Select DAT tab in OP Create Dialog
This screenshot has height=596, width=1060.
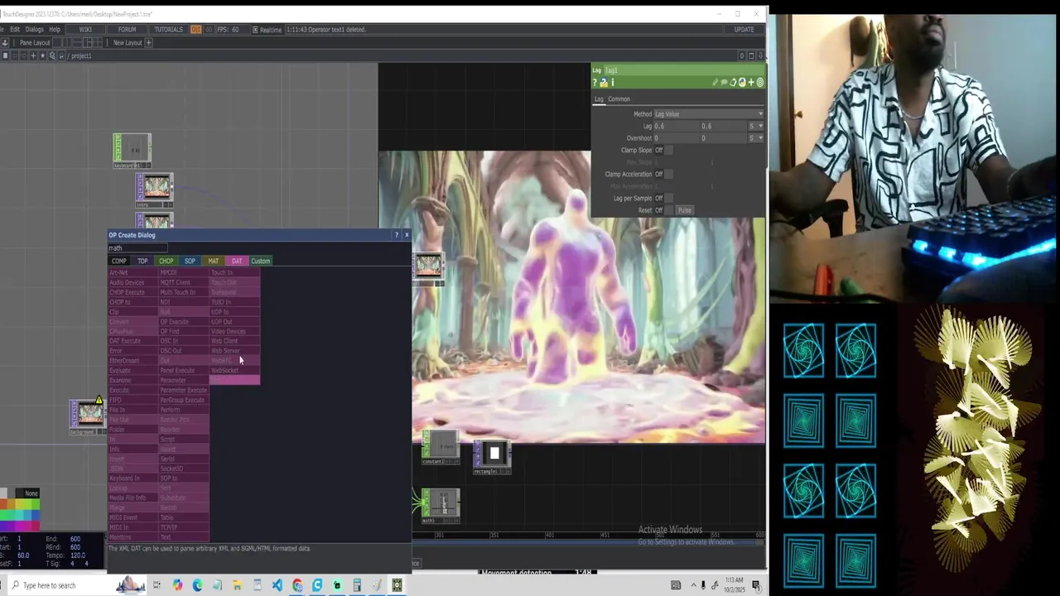[237, 261]
